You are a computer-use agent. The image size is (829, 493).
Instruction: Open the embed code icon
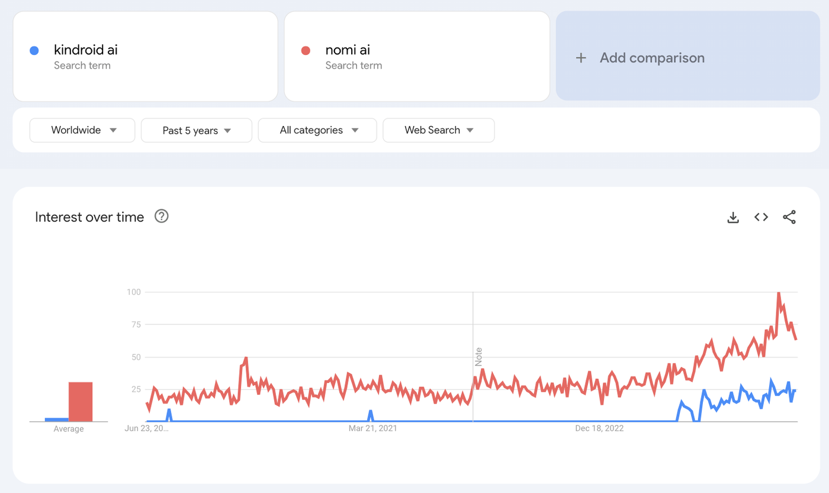[761, 217]
